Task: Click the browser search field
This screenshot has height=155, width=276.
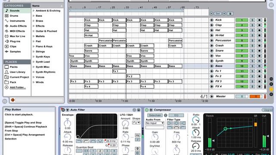Action: click(x=39, y=100)
